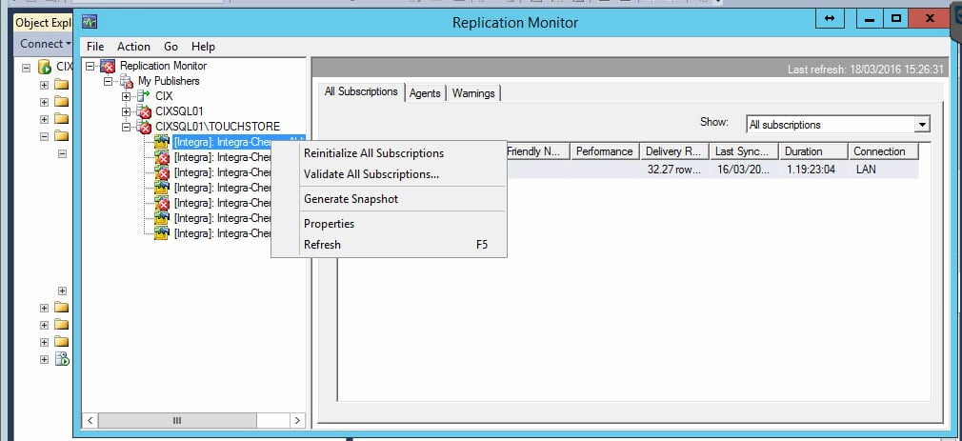
Task: Select the CIXSQL01 publisher label
Action: pos(179,111)
